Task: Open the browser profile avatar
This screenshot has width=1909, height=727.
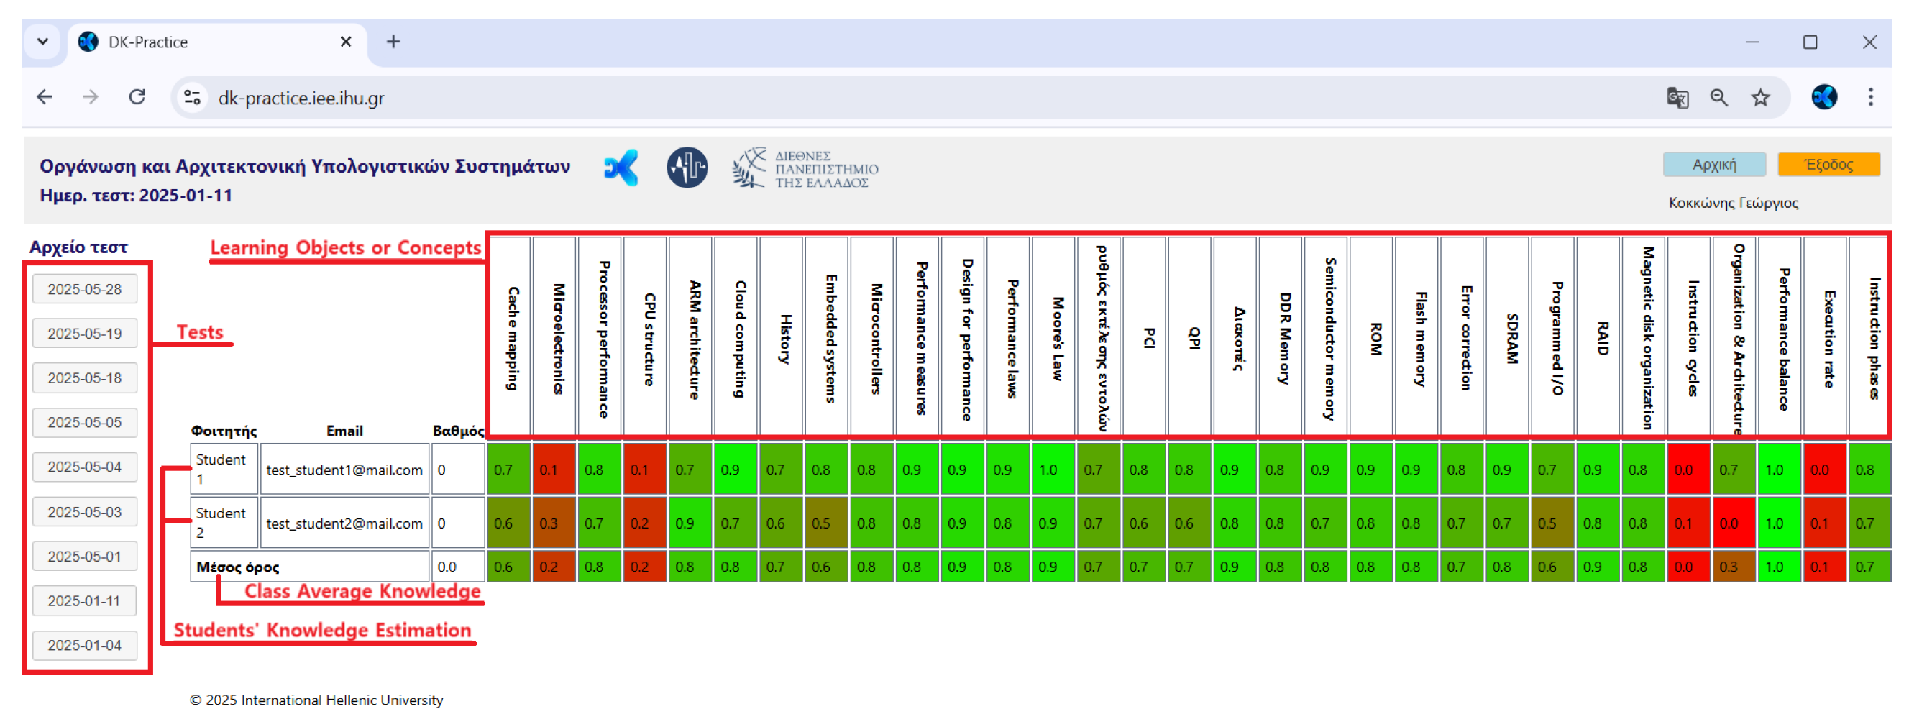Action: tap(1823, 97)
